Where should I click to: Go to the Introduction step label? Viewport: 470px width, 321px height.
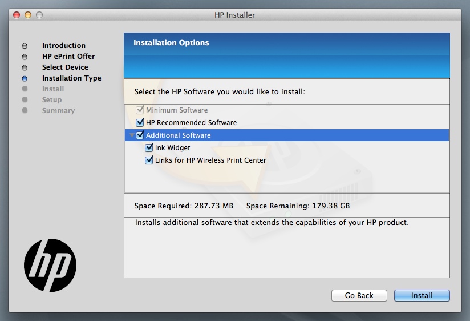point(63,46)
